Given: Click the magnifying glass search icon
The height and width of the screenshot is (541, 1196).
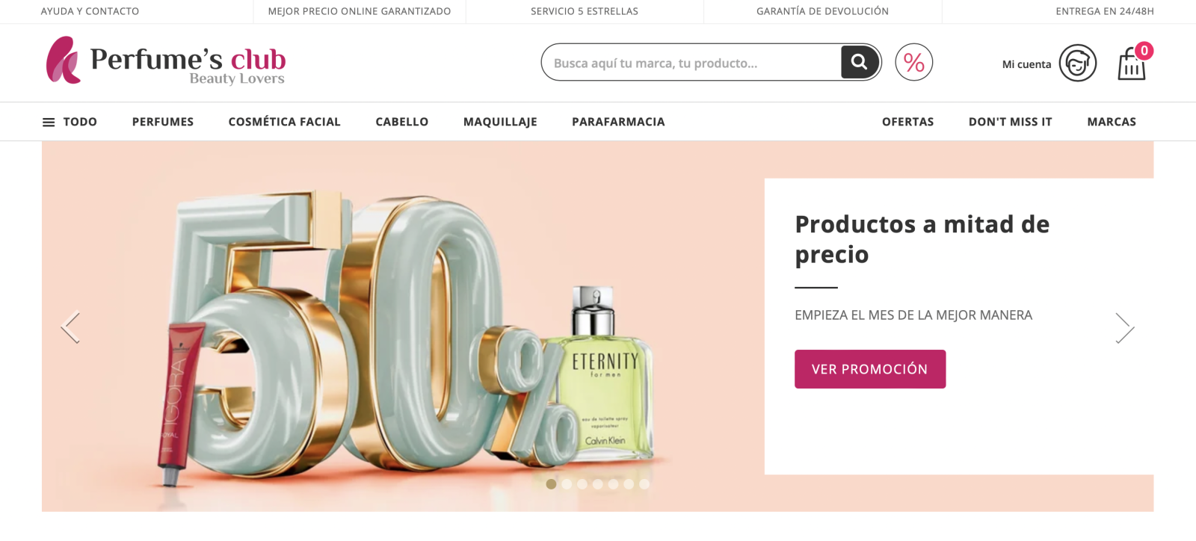Looking at the screenshot, I should (x=860, y=62).
